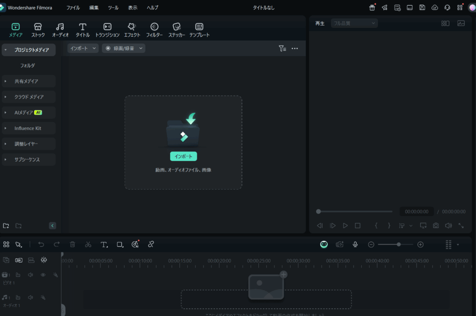Viewport: 476px width, 316px height.
Task: Open the フル品質 playback quality dropdown
Action: click(x=354, y=23)
